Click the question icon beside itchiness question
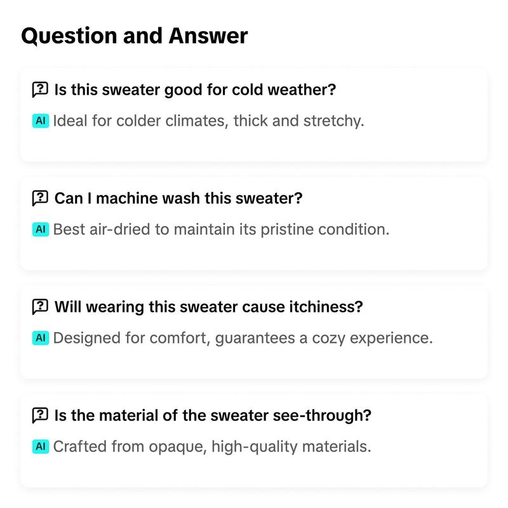Image resolution: width=508 pixels, height=508 pixels. [40, 307]
